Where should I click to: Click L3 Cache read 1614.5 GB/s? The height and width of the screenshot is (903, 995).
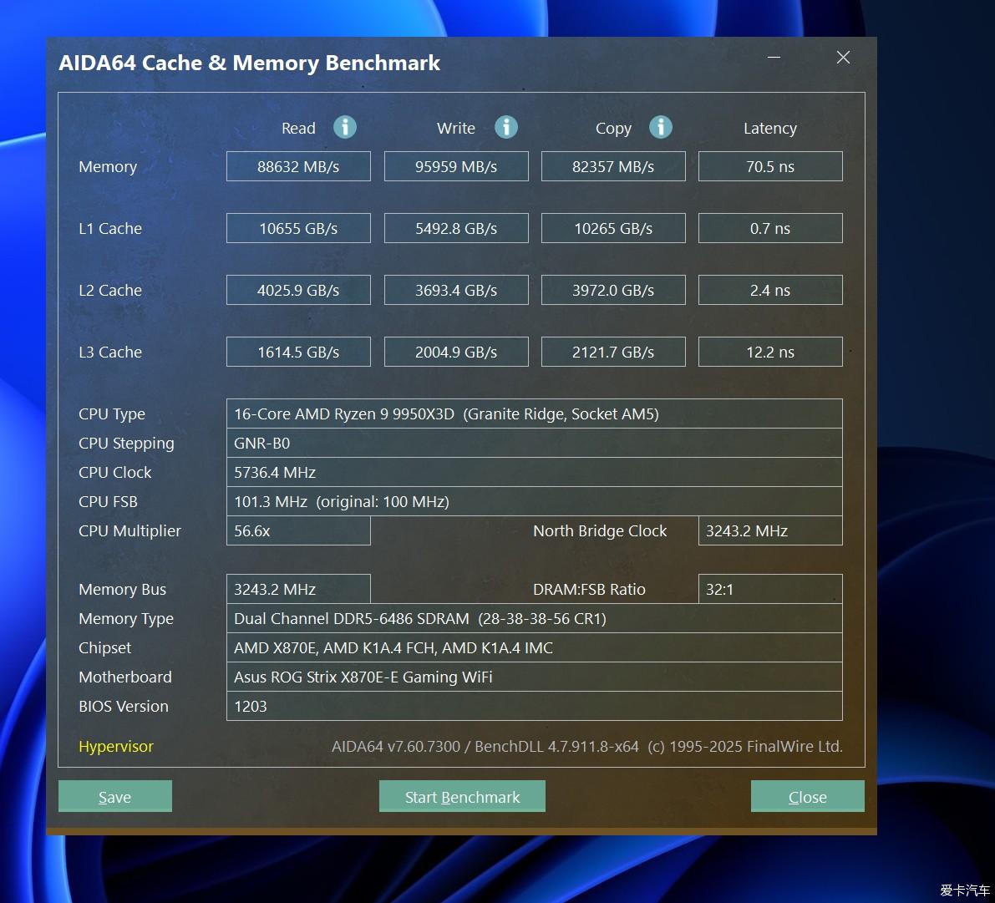coord(298,352)
